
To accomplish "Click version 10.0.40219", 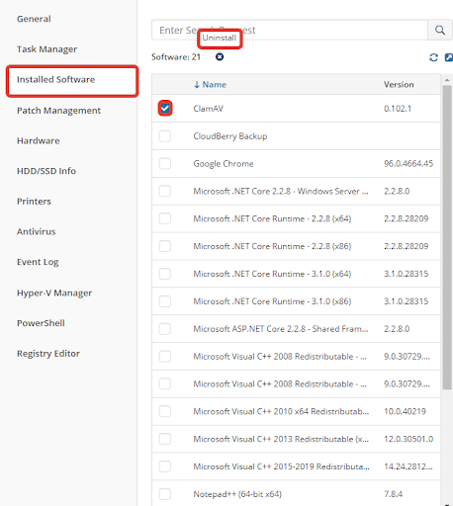I will pos(405,411).
